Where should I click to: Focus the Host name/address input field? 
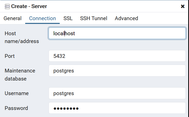(117, 33)
